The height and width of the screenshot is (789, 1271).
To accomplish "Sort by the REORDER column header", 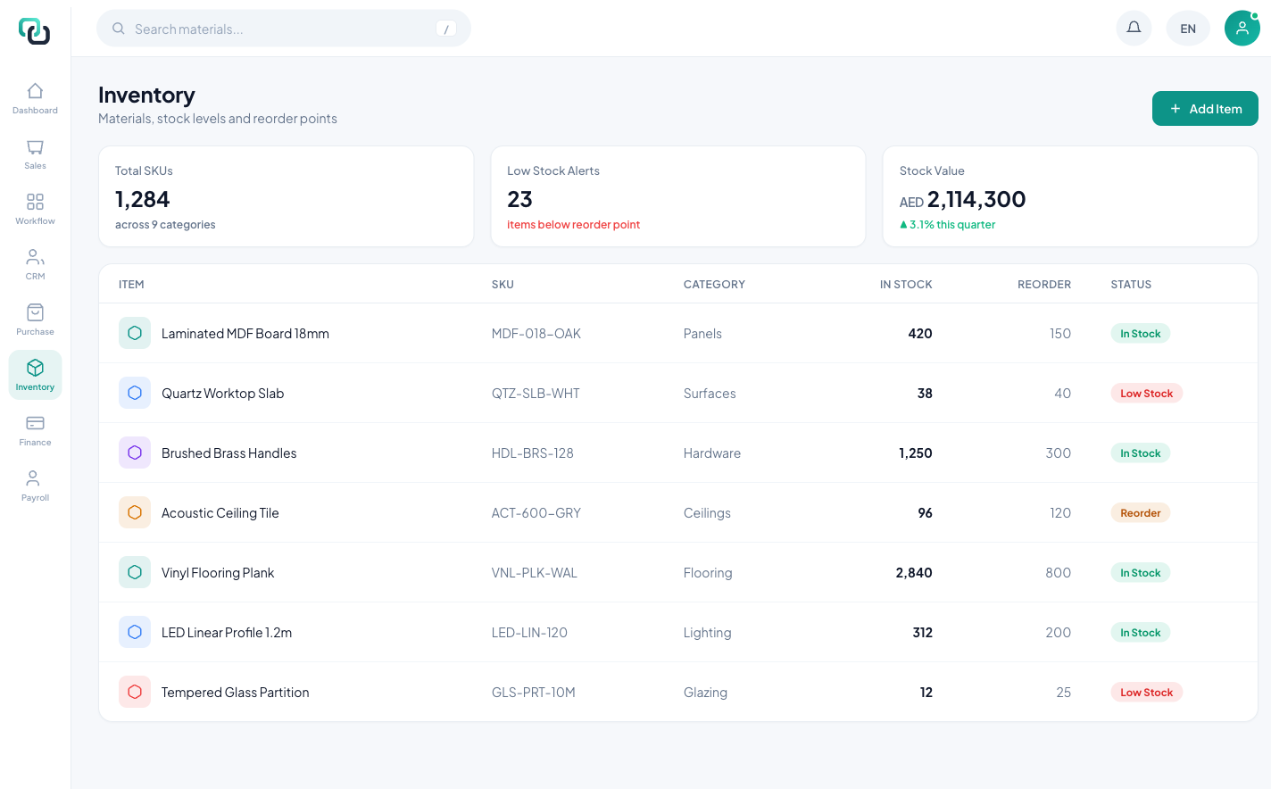I will click(1044, 285).
